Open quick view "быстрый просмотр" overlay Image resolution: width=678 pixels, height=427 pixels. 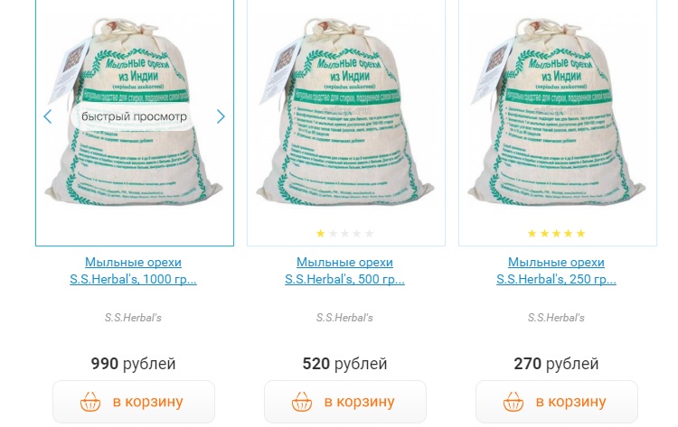point(134,116)
